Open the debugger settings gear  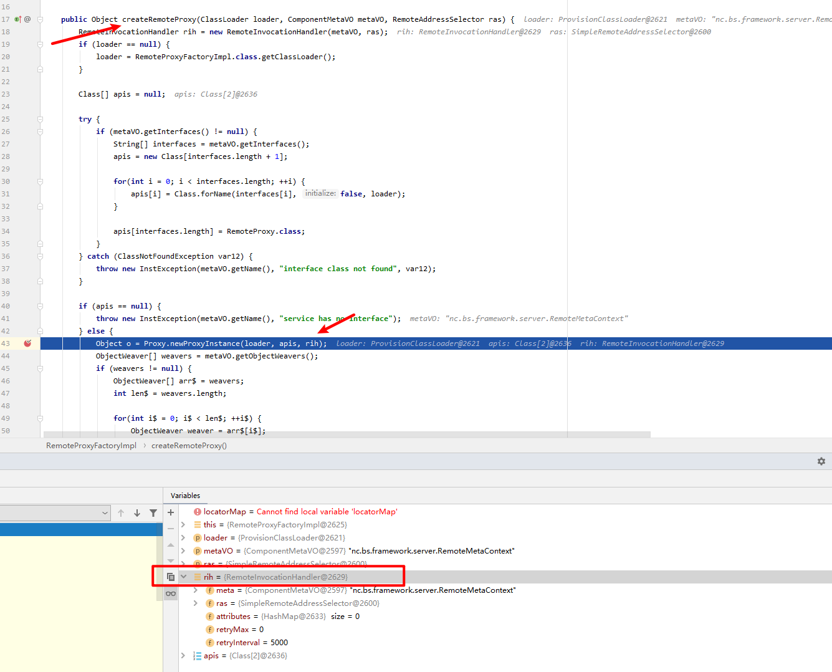pos(821,461)
